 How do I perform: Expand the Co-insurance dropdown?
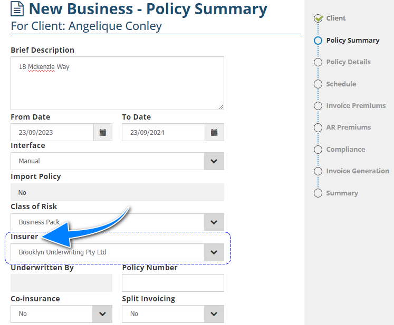[102, 314]
